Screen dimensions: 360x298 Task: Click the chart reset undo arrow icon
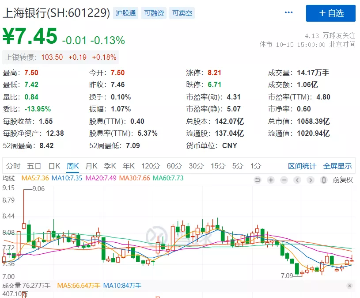[258, 180]
